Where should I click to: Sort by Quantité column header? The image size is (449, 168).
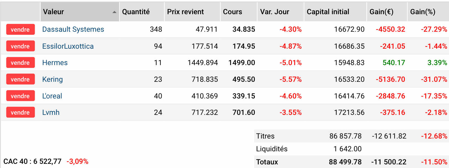142,12
